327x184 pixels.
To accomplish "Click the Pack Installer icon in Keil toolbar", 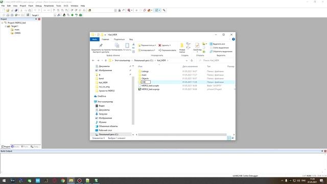I will pos(81,15).
